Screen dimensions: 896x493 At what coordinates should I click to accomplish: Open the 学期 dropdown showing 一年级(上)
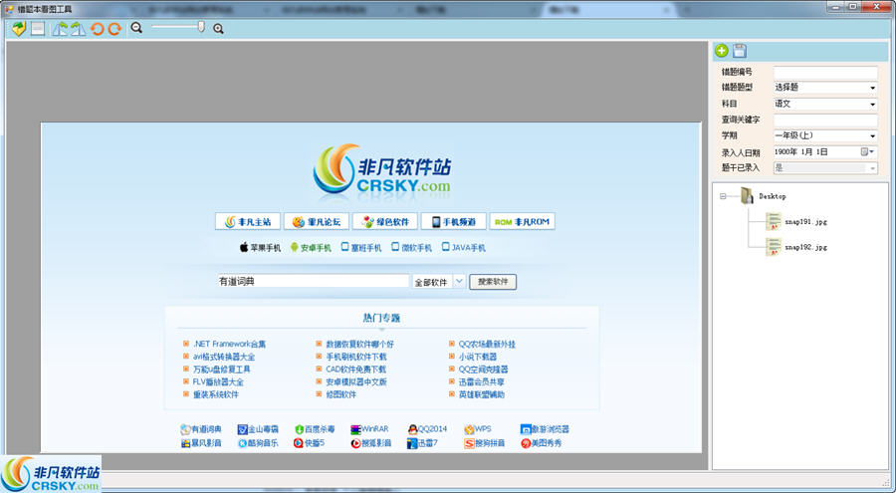[x=825, y=135]
